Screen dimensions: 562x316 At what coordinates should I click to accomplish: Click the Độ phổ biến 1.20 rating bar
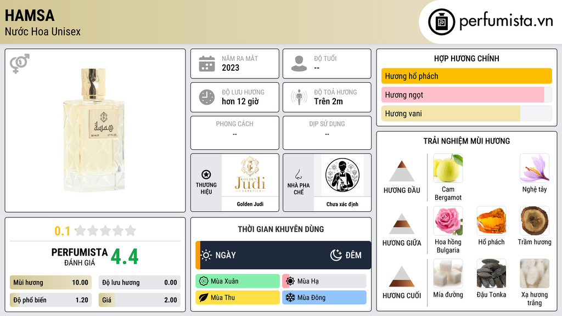(x=51, y=300)
